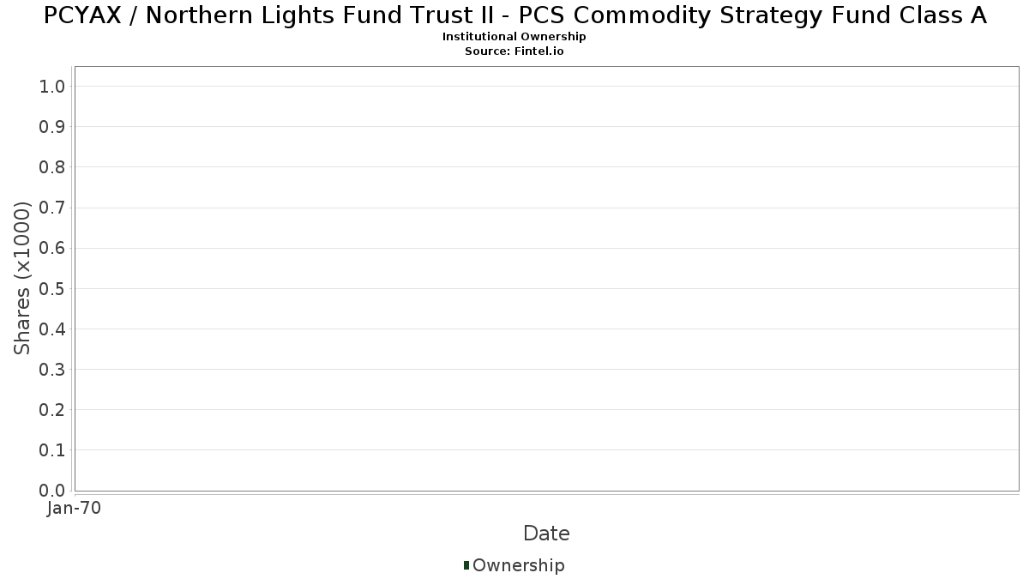The width and height of the screenshot is (1029, 579).
Task: Click the Jan-70 x-axis tick label
Action: tap(74, 509)
